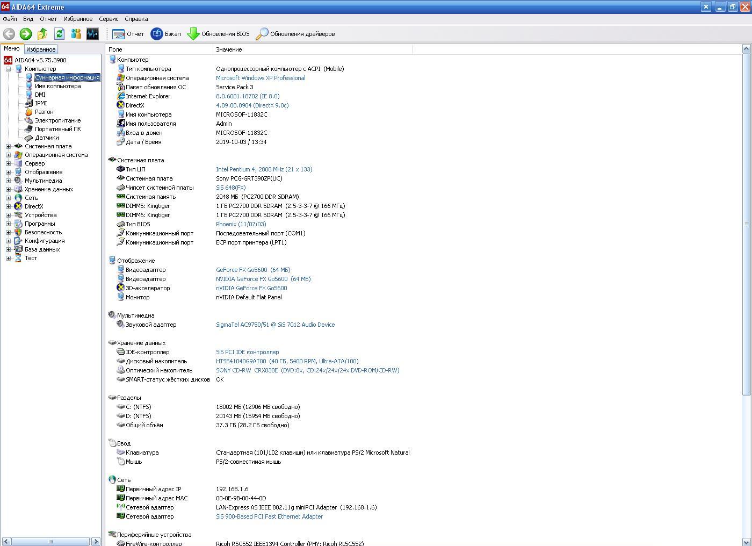Click the 3D-акселератор row icon
Image resolution: width=752 pixels, height=546 pixels.
tap(121, 288)
